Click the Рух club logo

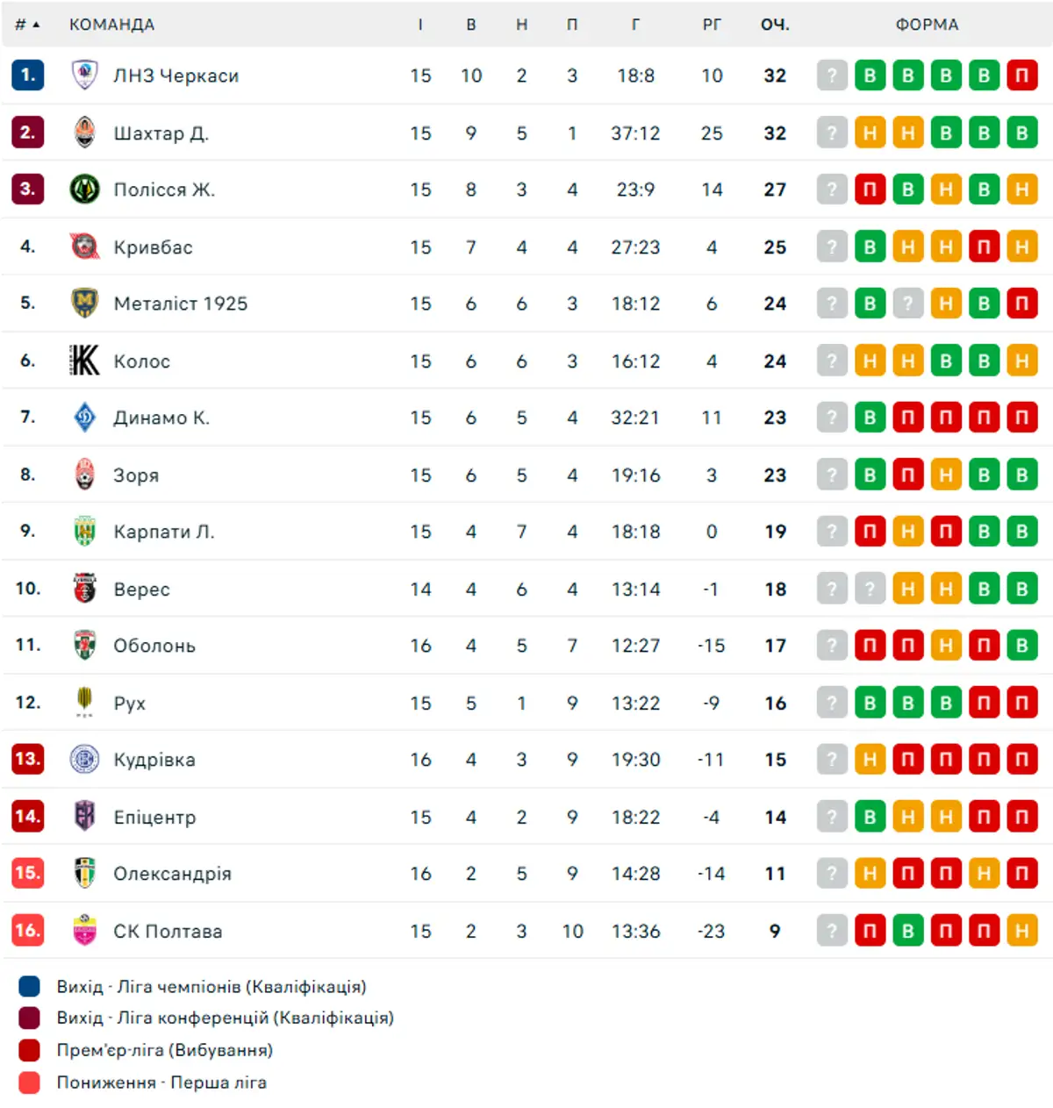[84, 702]
